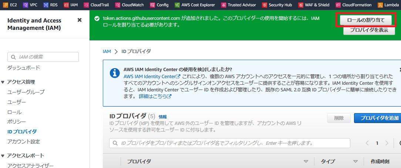Open the Security Hub shortcut
The image size is (401, 168).
(x=277, y=5)
